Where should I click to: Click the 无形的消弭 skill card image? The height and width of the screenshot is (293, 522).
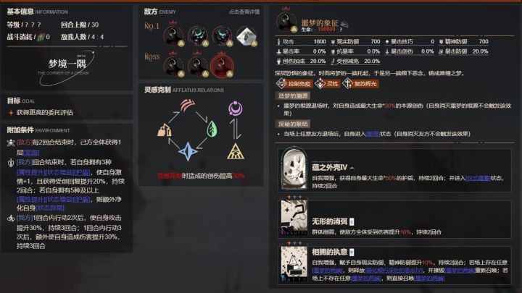point(294,218)
